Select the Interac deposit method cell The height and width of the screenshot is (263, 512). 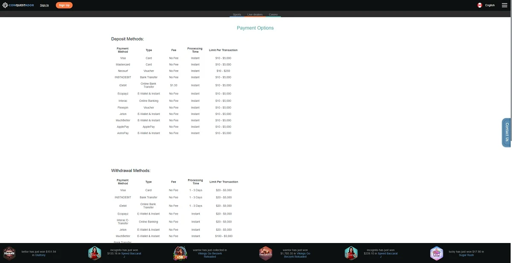(123, 100)
